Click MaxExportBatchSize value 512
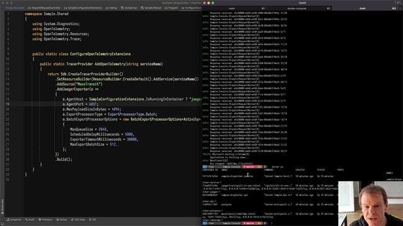 113,144
